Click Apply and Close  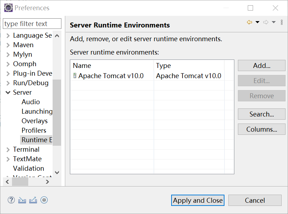[x=197, y=200]
